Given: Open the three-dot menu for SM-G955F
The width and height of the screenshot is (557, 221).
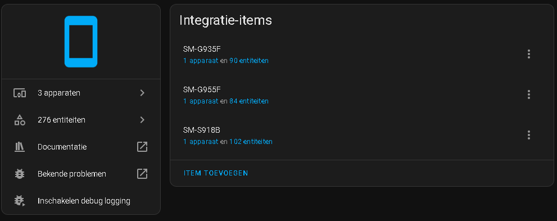Looking at the screenshot, I should (x=528, y=94).
